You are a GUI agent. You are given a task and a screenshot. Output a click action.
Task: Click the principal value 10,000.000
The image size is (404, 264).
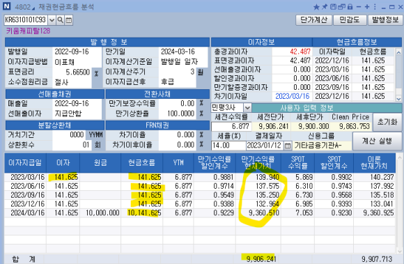click(102, 212)
